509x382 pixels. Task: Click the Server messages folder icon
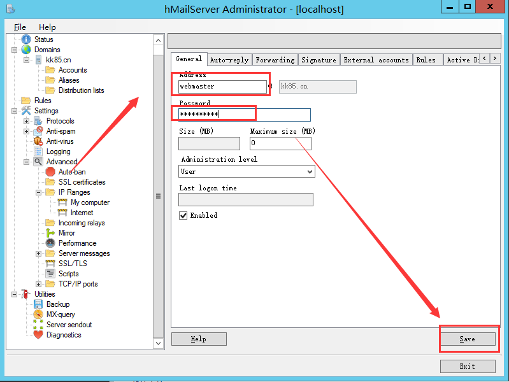pos(50,253)
